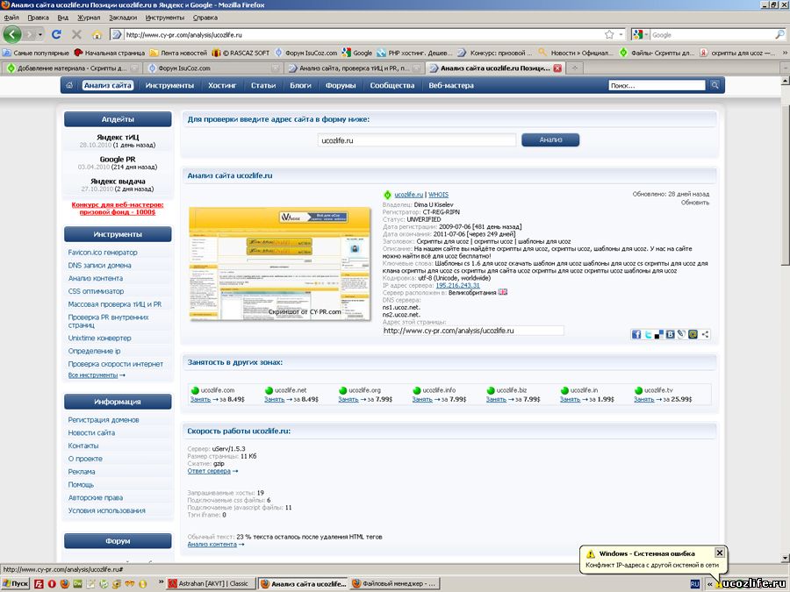Click the ucozlife.ru site screenshot thumbnail

(280, 263)
